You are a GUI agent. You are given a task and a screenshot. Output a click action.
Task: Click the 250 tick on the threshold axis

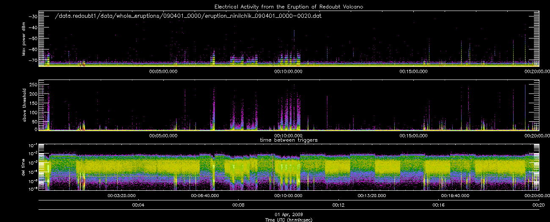pos(33,85)
